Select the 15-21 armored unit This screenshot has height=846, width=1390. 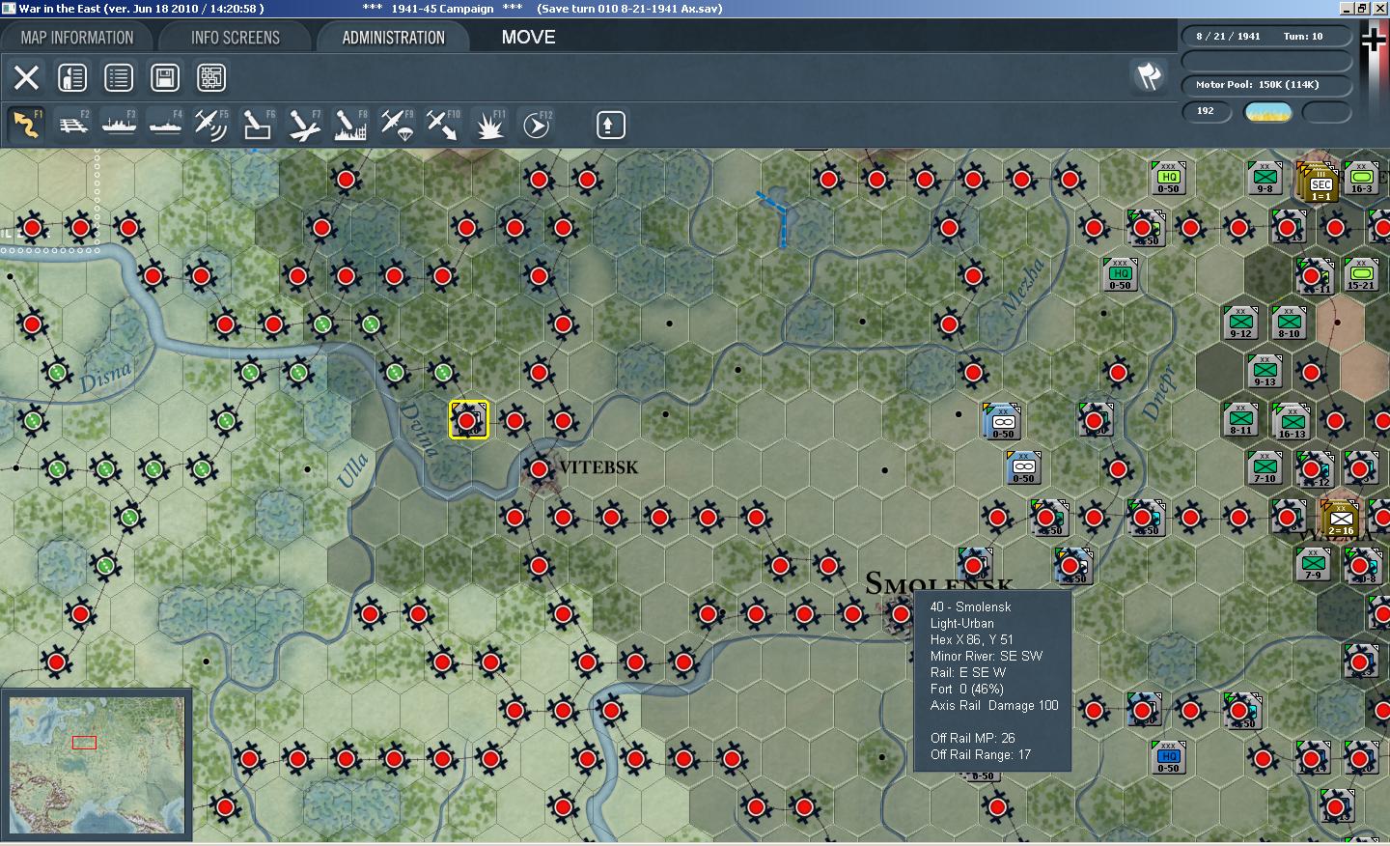(x=1361, y=274)
